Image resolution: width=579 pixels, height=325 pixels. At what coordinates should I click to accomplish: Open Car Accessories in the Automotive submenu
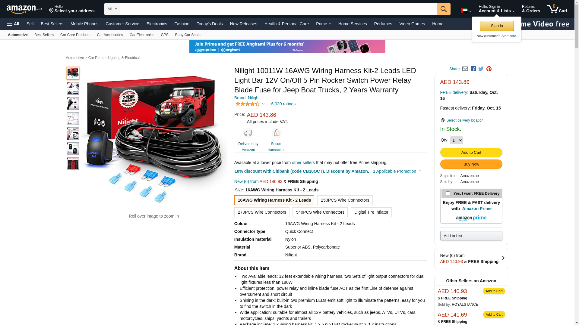tap(110, 35)
